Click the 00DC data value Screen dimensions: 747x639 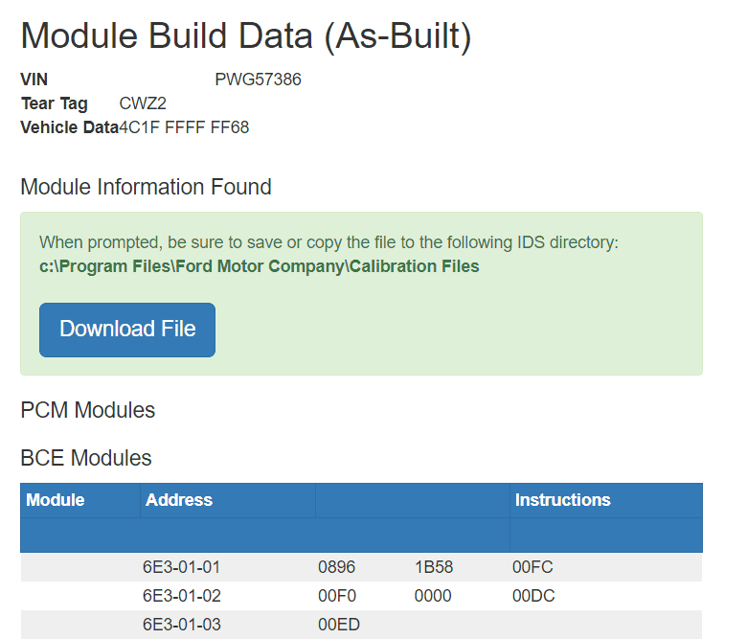[533, 596]
